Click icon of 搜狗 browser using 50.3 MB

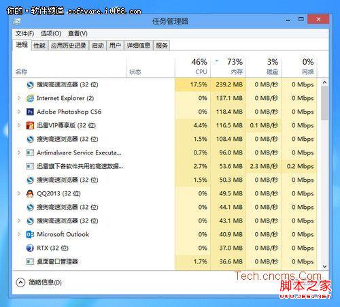point(30,180)
